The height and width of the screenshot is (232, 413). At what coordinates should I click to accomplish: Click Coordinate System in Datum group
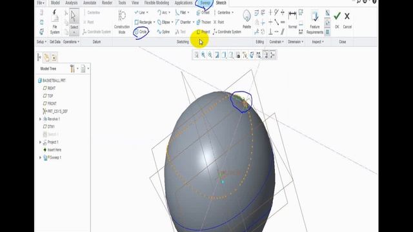97,32
